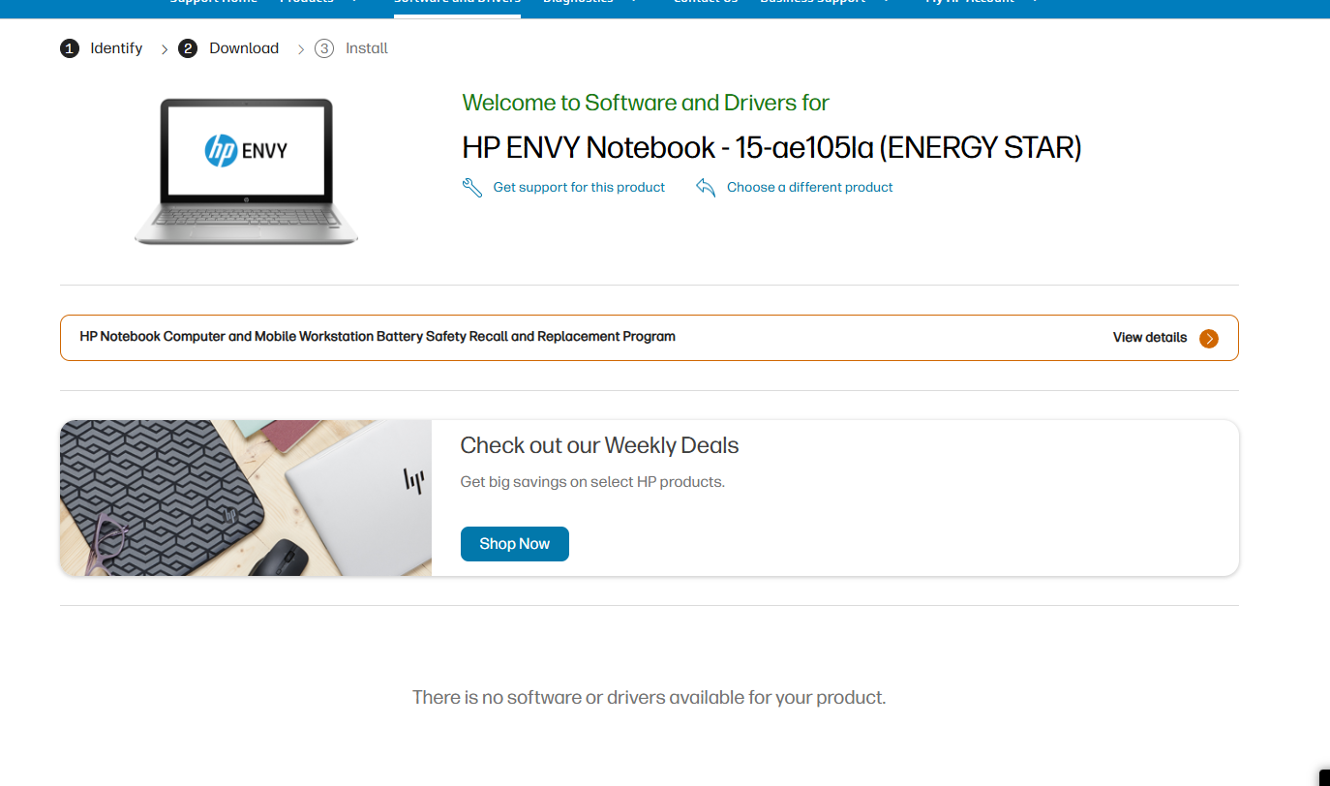
Task: Click the Install step circle
Action: click(323, 47)
